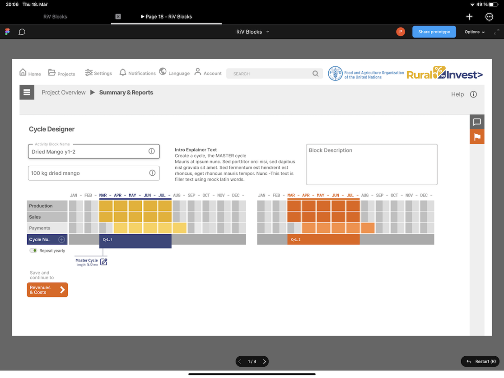
Task: Click the Block Description text box
Action: [371, 164]
